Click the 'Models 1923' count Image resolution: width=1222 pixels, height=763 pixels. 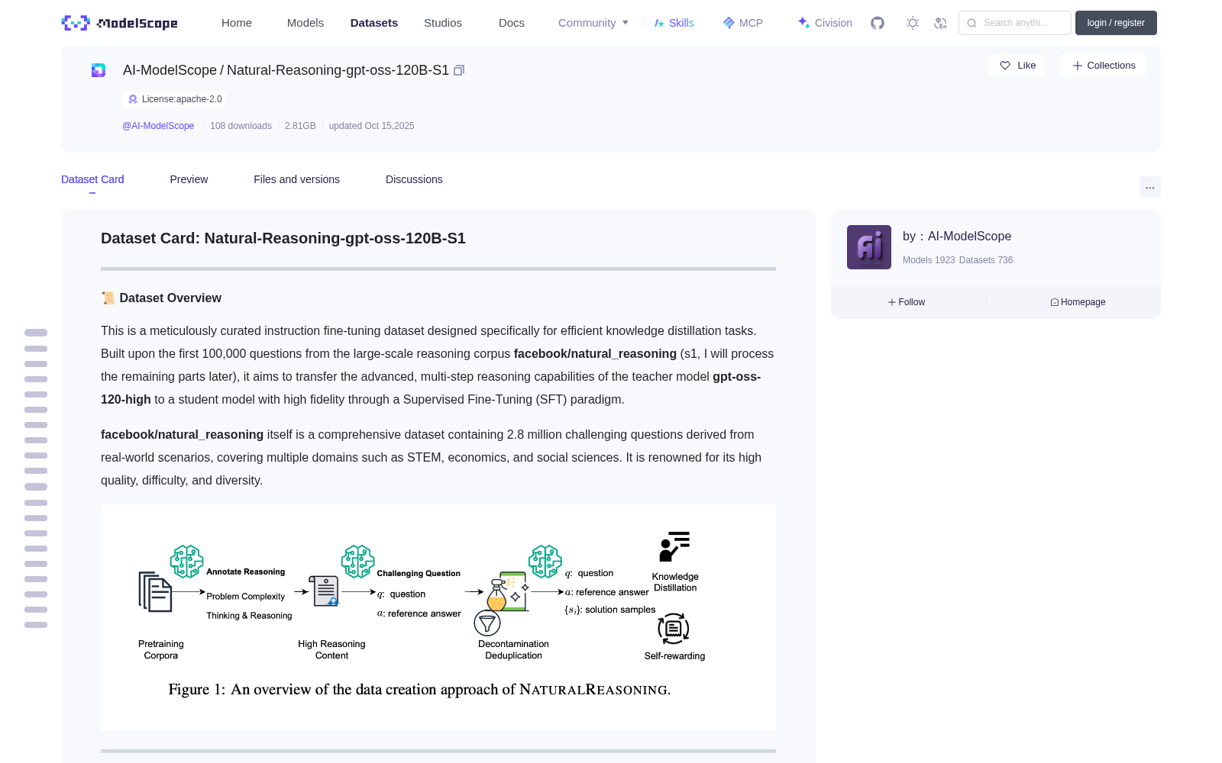pos(929,260)
